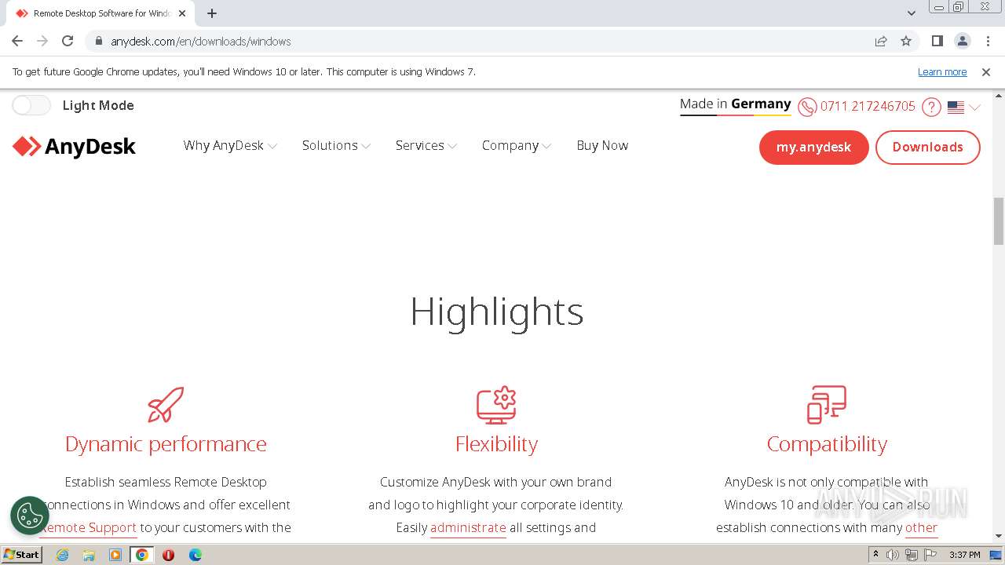Click the Dynamic performance heading
1005x565 pixels.
[x=166, y=443]
